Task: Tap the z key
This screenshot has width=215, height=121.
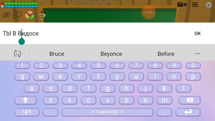Action: 51,100
